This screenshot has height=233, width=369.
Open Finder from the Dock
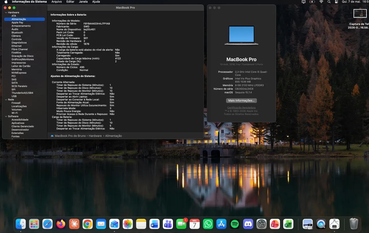pyautogui.click(x=21, y=224)
